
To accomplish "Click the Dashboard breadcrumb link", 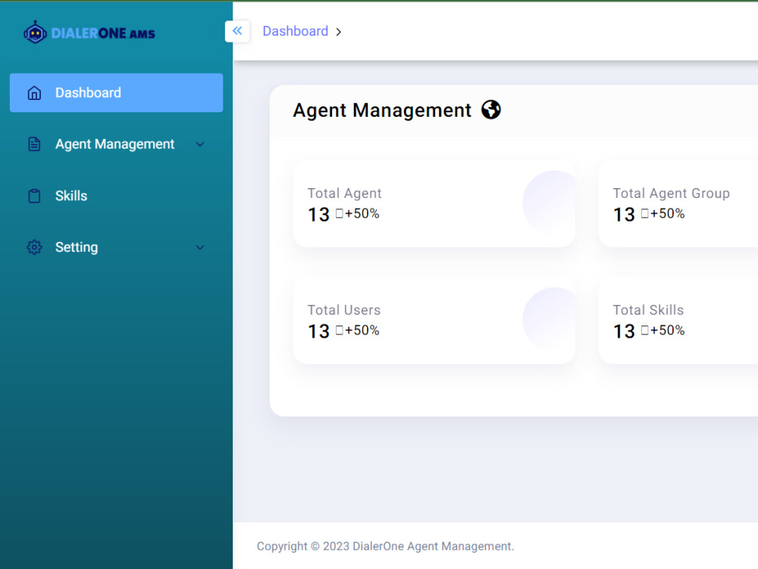I will [x=296, y=31].
